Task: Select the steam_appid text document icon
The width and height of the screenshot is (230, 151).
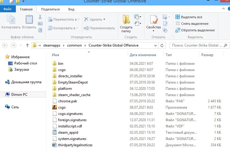Action: click(55, 132)
